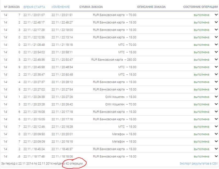Expand the Мегафон order started at 20:09:09
This screenshot has height=169, width=219.
216,141
